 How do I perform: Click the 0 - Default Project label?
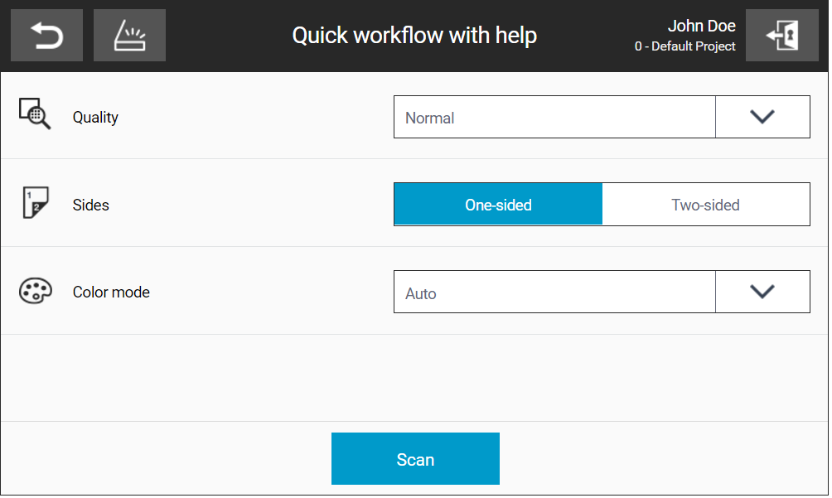[x=685, y=46]
